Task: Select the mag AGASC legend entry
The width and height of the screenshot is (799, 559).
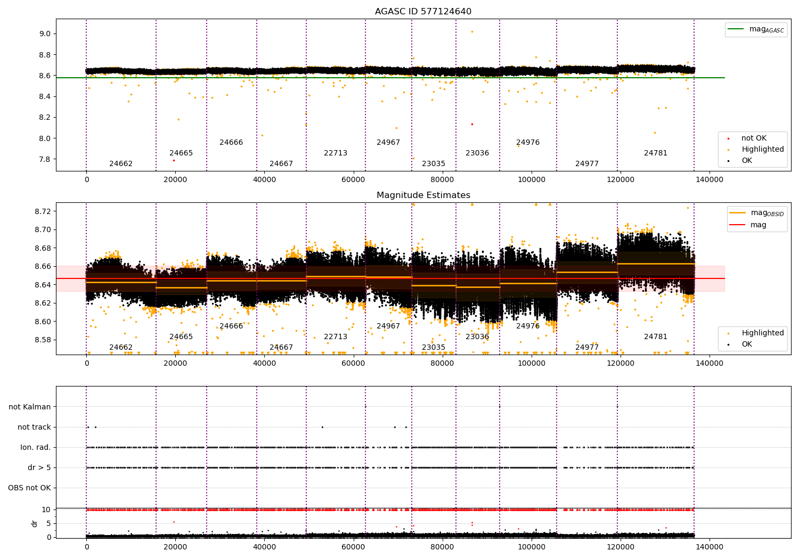Action: (756, 29)
